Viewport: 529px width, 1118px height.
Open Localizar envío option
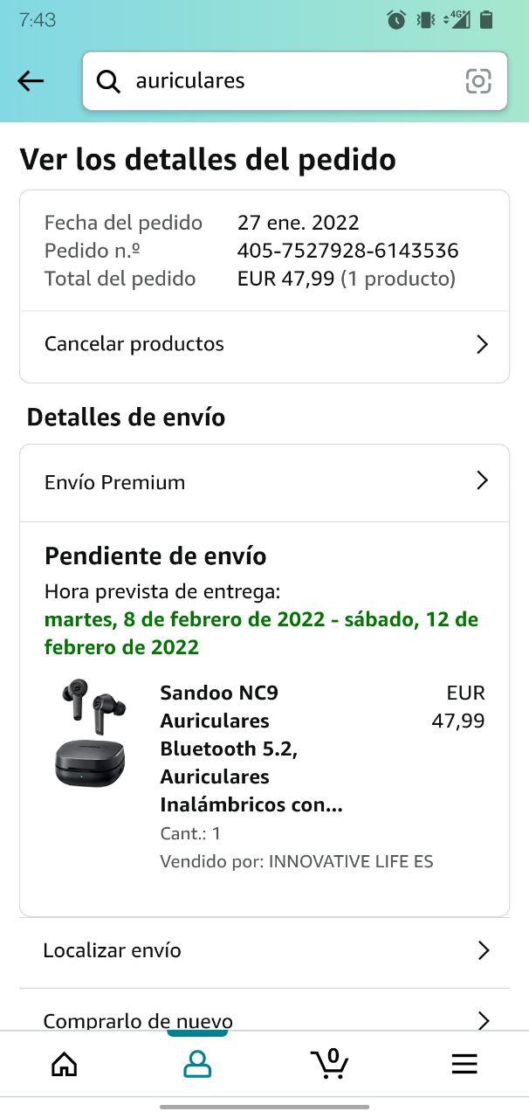[113, 950]
